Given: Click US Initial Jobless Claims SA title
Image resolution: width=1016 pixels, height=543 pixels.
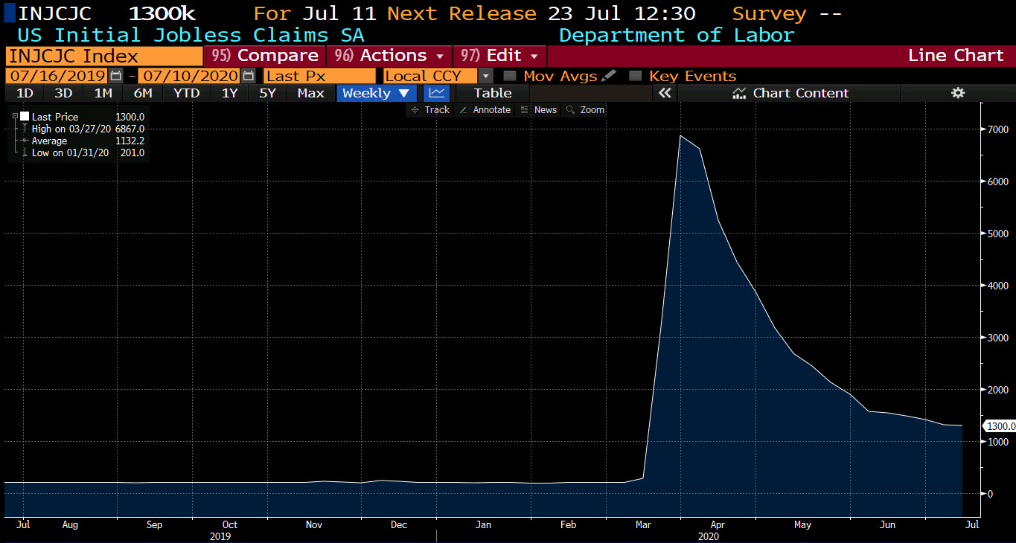Looking at the screenshot, I should pyautogui.click(x=191, y=35).
